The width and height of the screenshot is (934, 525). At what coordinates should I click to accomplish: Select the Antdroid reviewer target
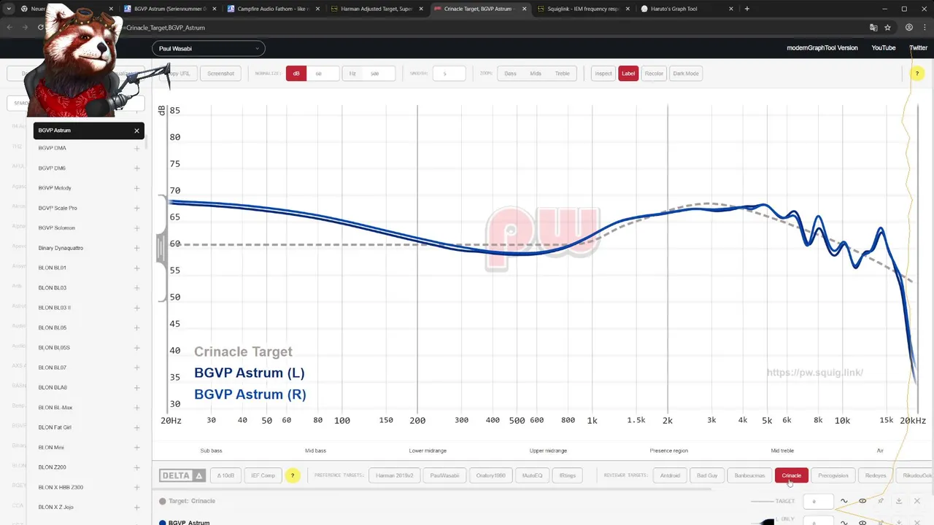[670, 475]
